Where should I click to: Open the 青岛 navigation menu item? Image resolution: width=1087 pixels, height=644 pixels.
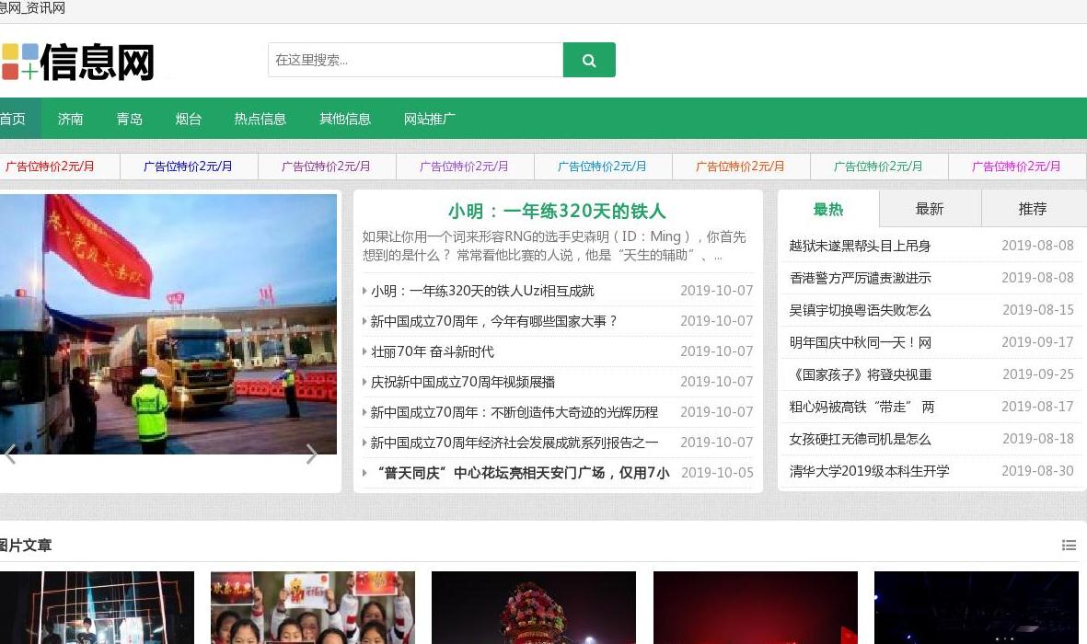coord(129,119)
